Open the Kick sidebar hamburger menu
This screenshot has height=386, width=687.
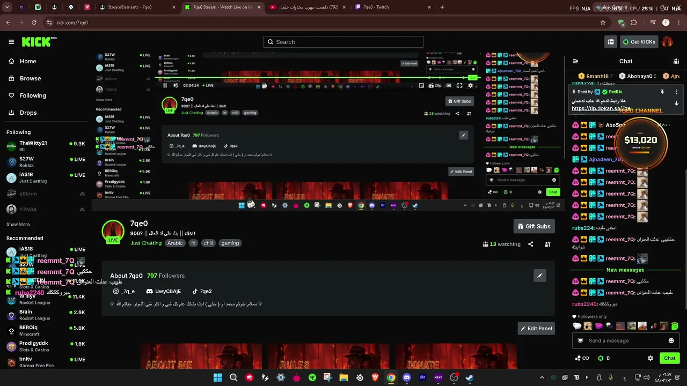tap(11, 42)
